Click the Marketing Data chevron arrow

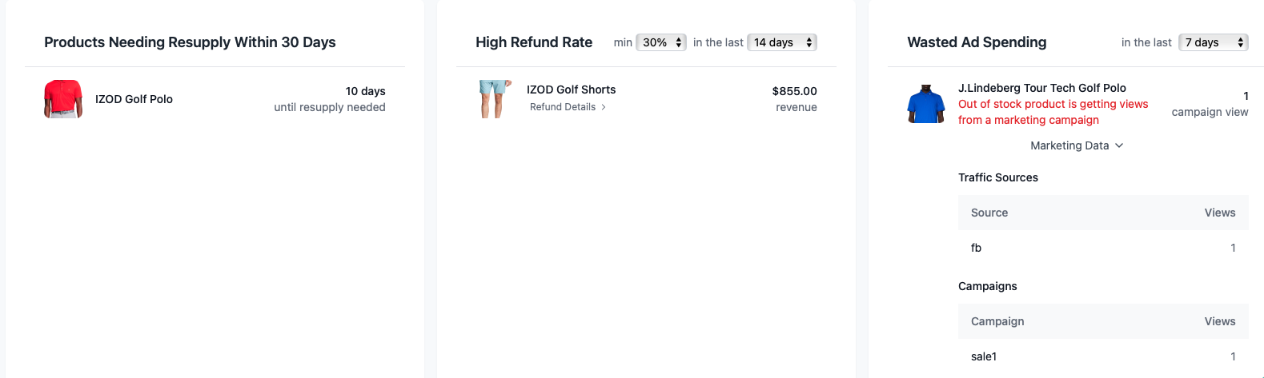pyautogui.click(x=1119, y=145)
